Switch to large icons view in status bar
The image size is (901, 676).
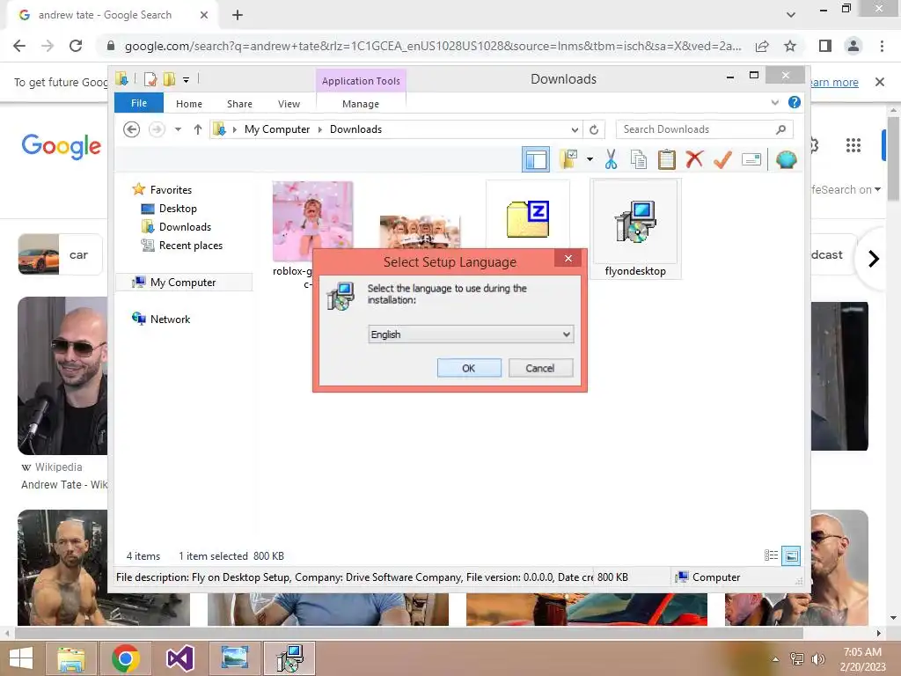click(791, 555)
